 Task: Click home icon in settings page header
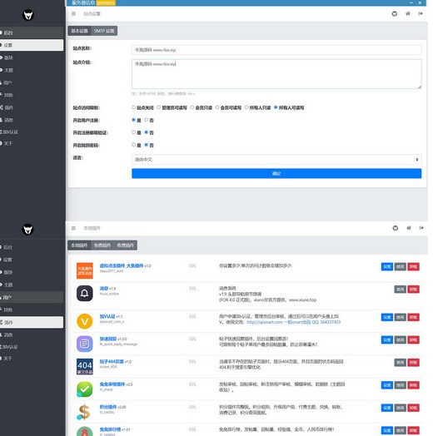(x=408, y=13)
